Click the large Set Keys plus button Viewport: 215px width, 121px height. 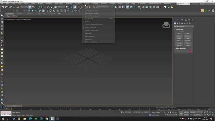pos(181,113)
